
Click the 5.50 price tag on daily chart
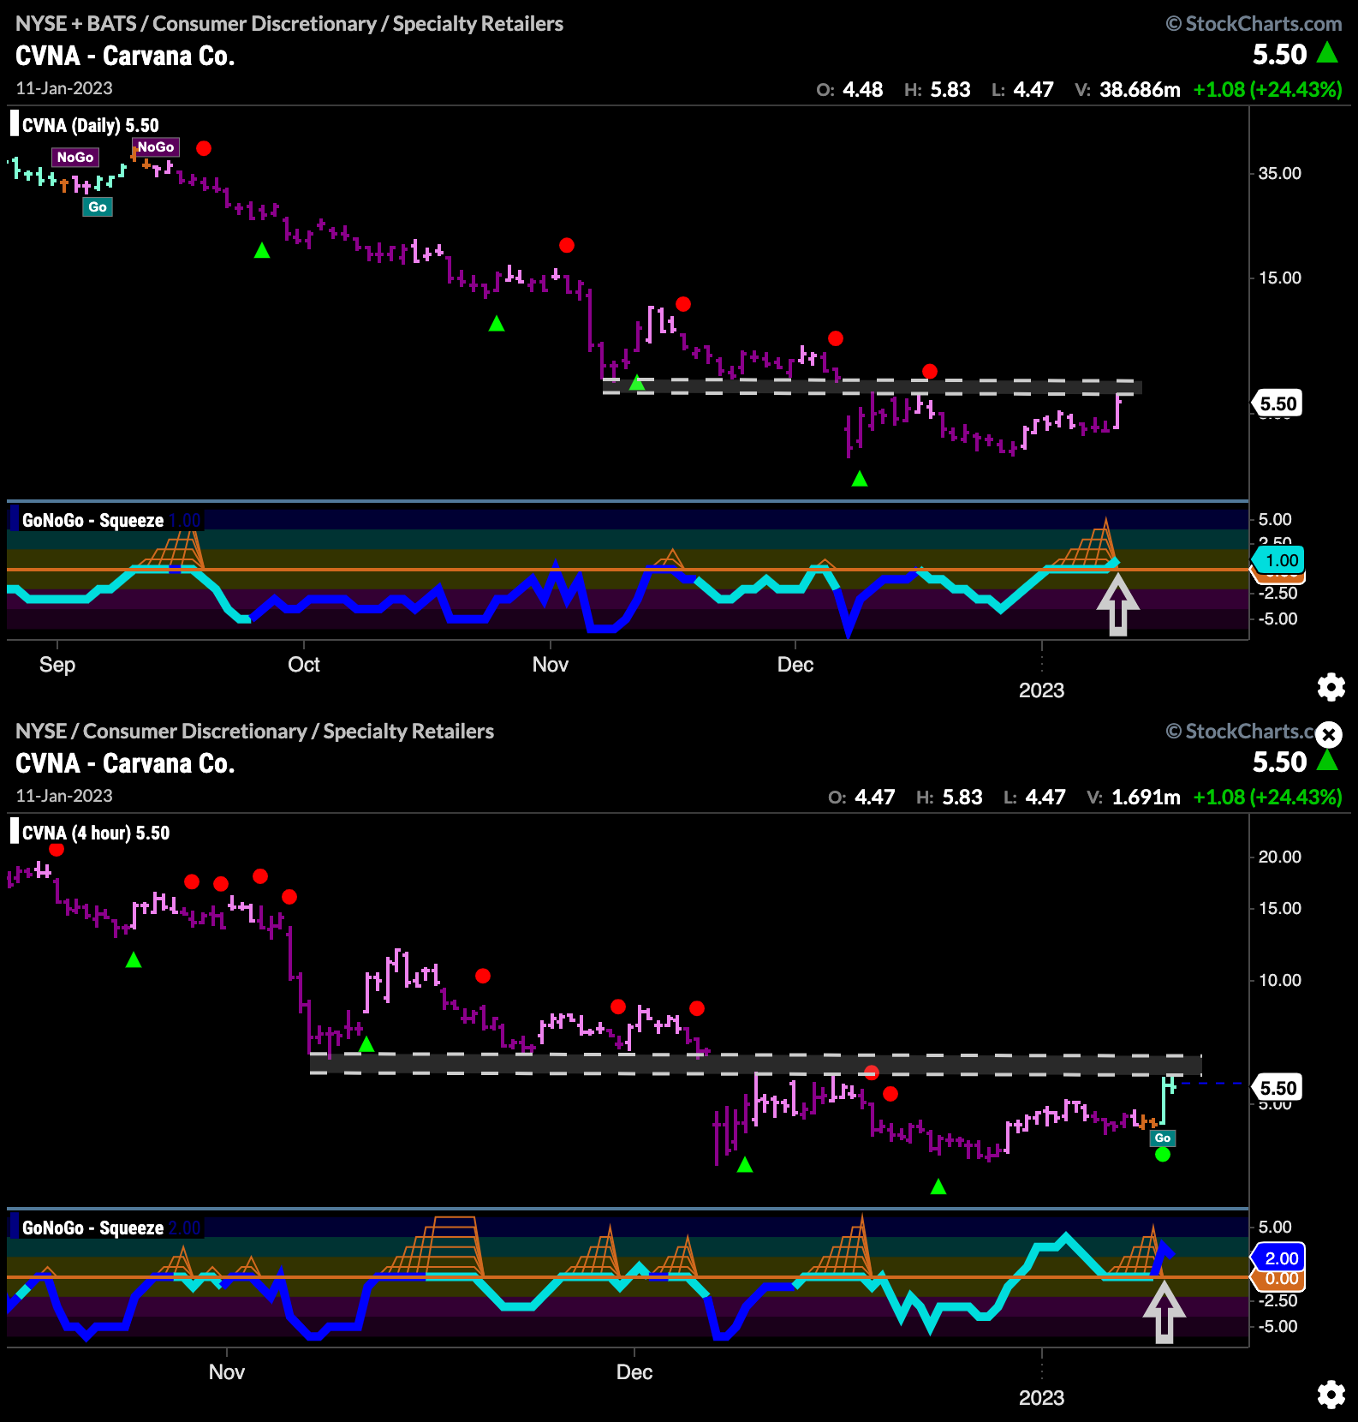coord(1278,403)
